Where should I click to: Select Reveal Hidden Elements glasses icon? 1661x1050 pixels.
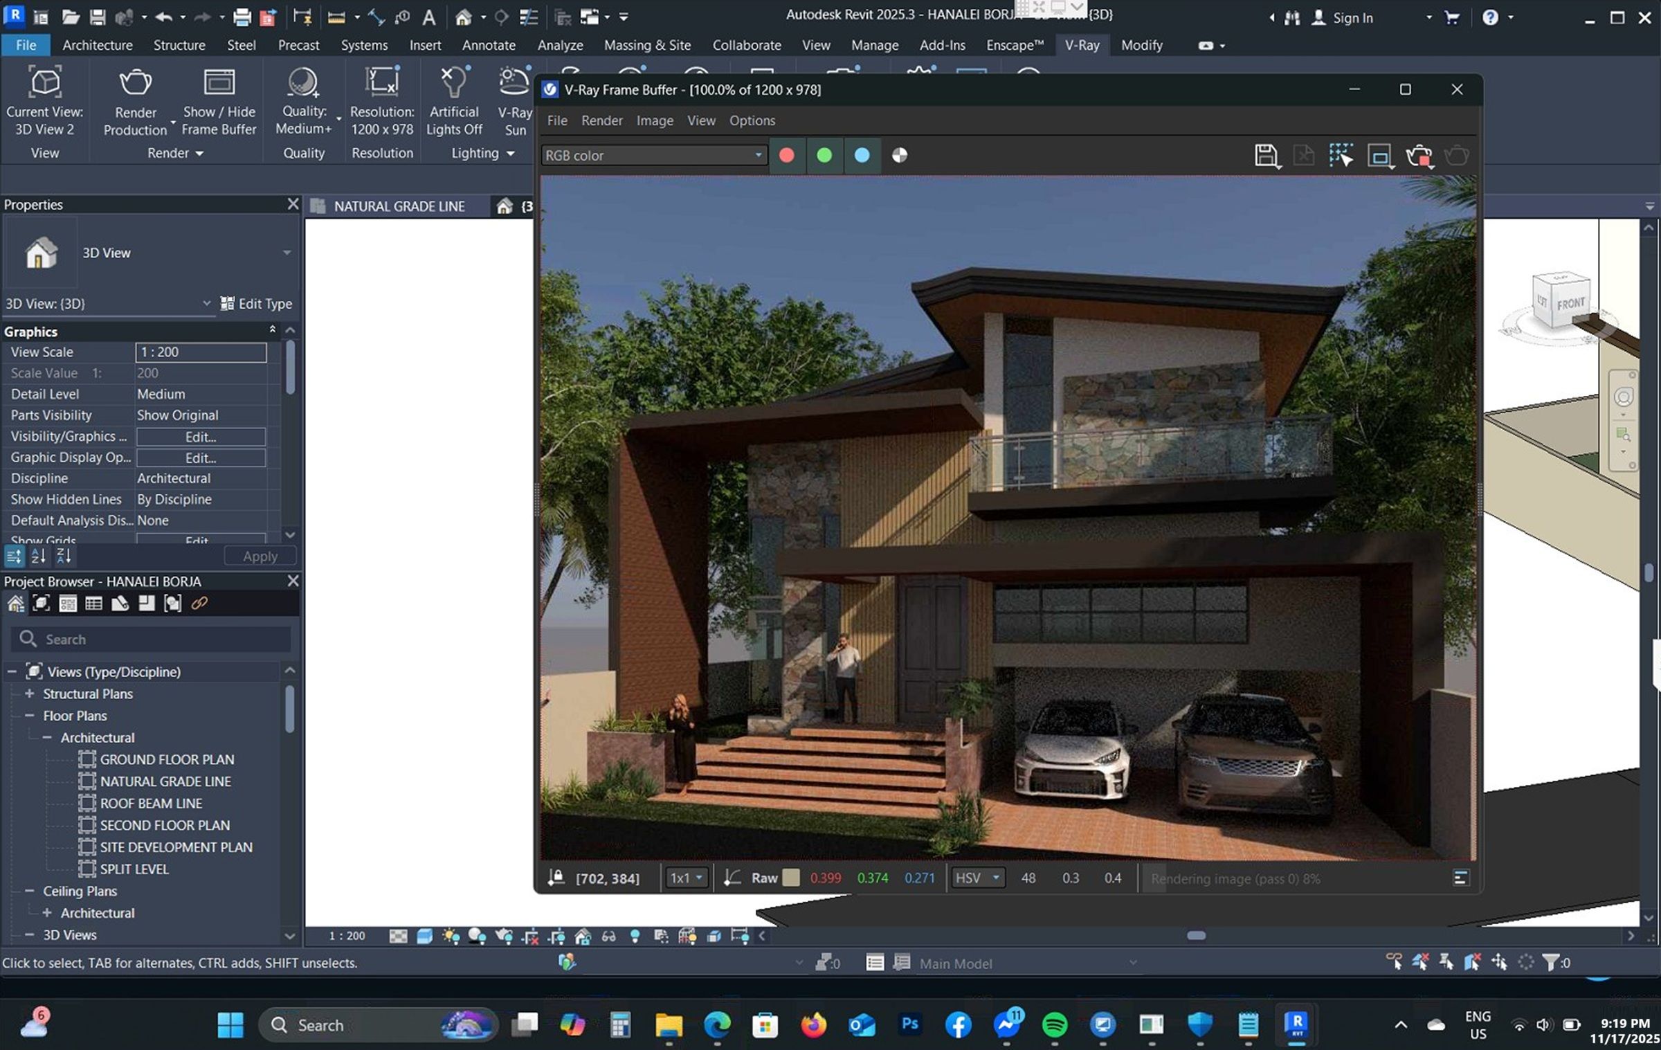[x=608, y=935]
